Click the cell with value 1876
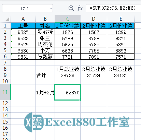141x140 pixels. [68, 32]
